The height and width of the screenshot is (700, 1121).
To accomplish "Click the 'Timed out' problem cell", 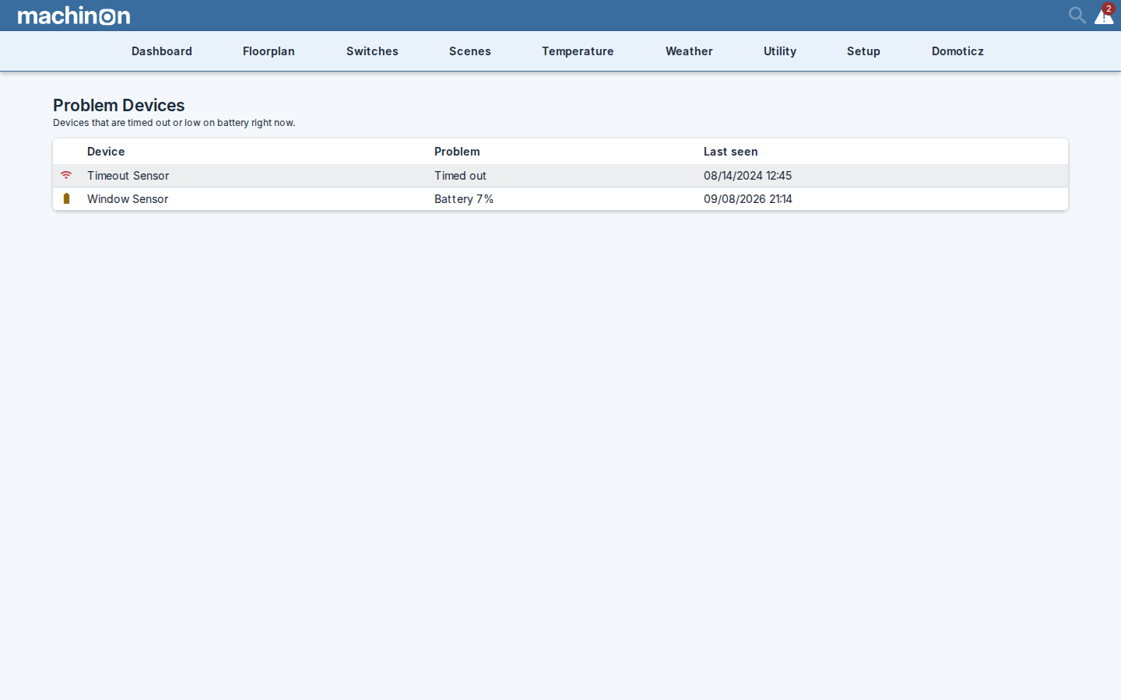I will [x=460, y=176].
